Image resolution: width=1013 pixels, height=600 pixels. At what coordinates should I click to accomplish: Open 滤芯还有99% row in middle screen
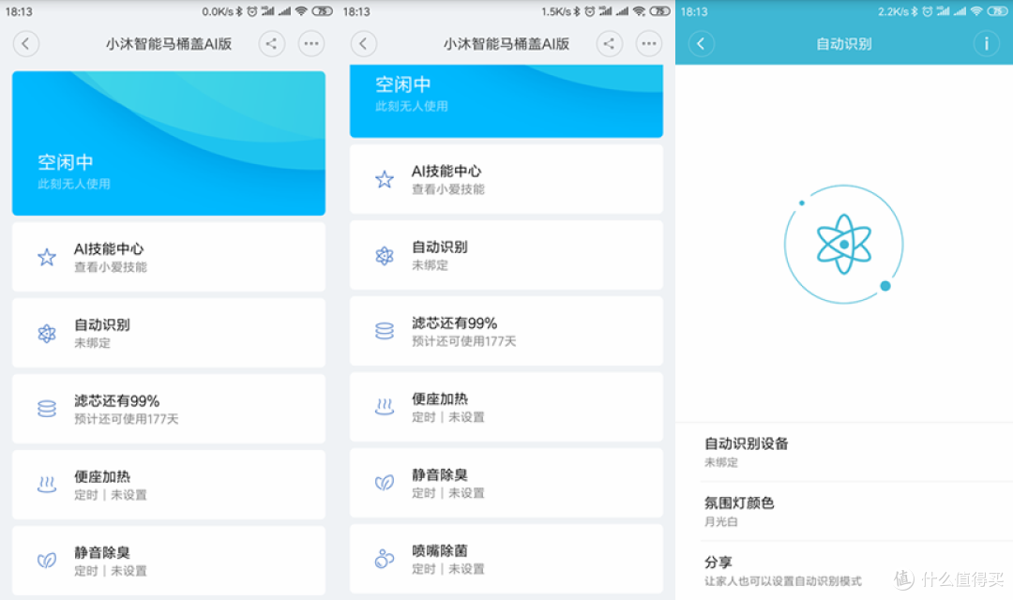click(x=506, y=331)
